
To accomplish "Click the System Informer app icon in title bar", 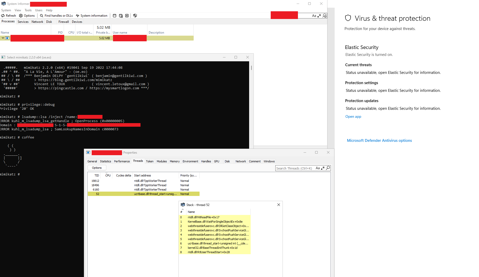I will (4, 4).
